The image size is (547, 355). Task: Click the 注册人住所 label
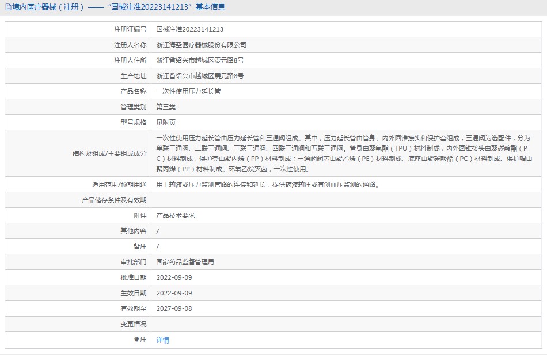[x=130, y=60]
